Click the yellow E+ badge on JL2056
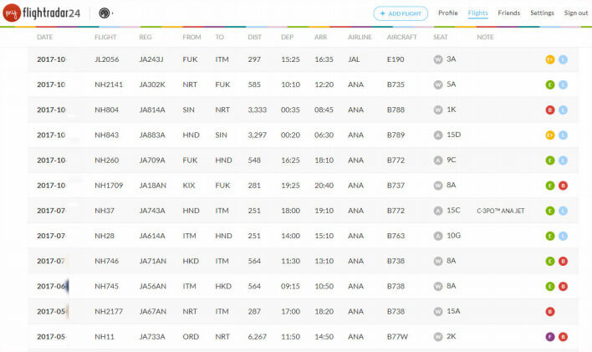The height and width of the screenshot is (352, 592). click(549, 60)
